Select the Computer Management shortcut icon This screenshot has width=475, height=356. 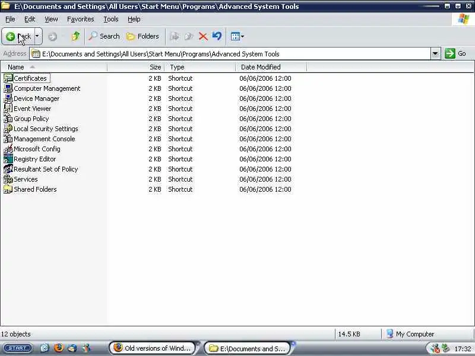pyautogui.click(x=8, y=88)
